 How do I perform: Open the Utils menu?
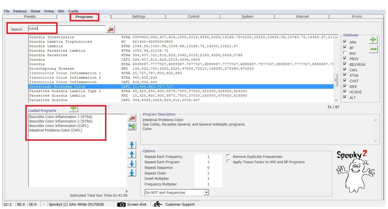tap(61, 11)
